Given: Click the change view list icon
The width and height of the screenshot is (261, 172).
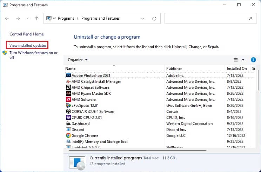Looking at the screenshot, I should tap(235, 60).
